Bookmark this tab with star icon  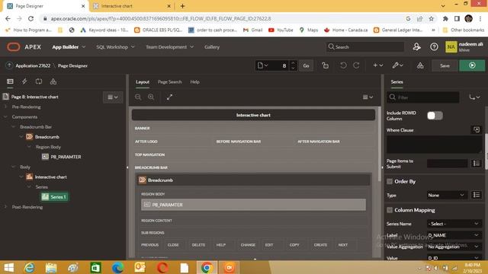431,18
